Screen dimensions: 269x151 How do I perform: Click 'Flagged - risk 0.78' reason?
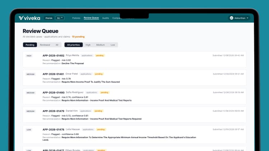61,79
